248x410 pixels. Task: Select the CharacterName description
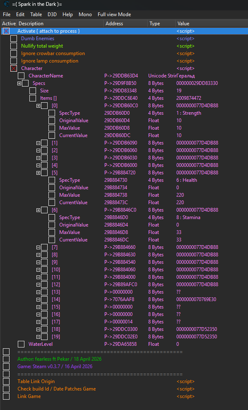(x=46, y=76)
